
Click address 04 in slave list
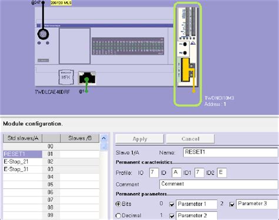(51, 177)
